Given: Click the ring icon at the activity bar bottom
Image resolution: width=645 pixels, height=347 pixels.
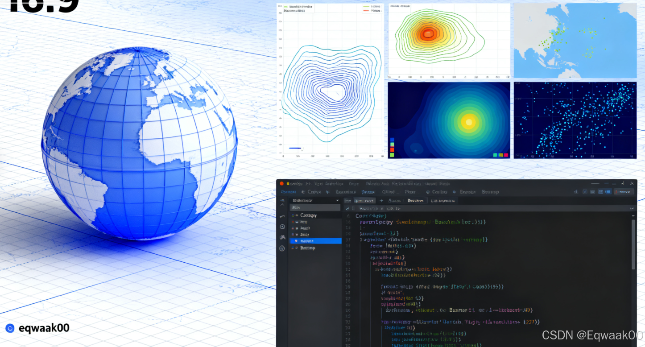Looking at the screenshot, I should tap(282, 248).
